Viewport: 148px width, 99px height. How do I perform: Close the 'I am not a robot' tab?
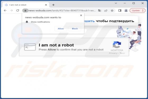click(46, 5)
